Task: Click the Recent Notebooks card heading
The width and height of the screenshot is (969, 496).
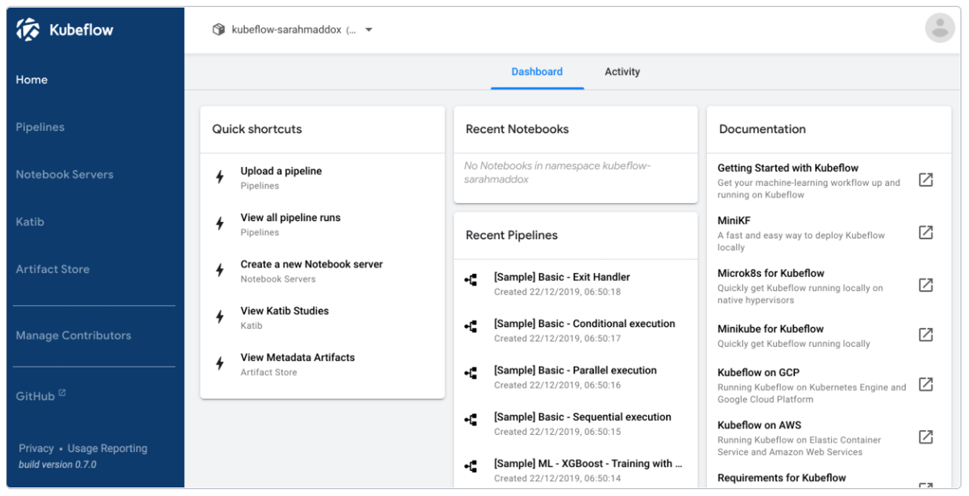Action: (x=517, y=129)
